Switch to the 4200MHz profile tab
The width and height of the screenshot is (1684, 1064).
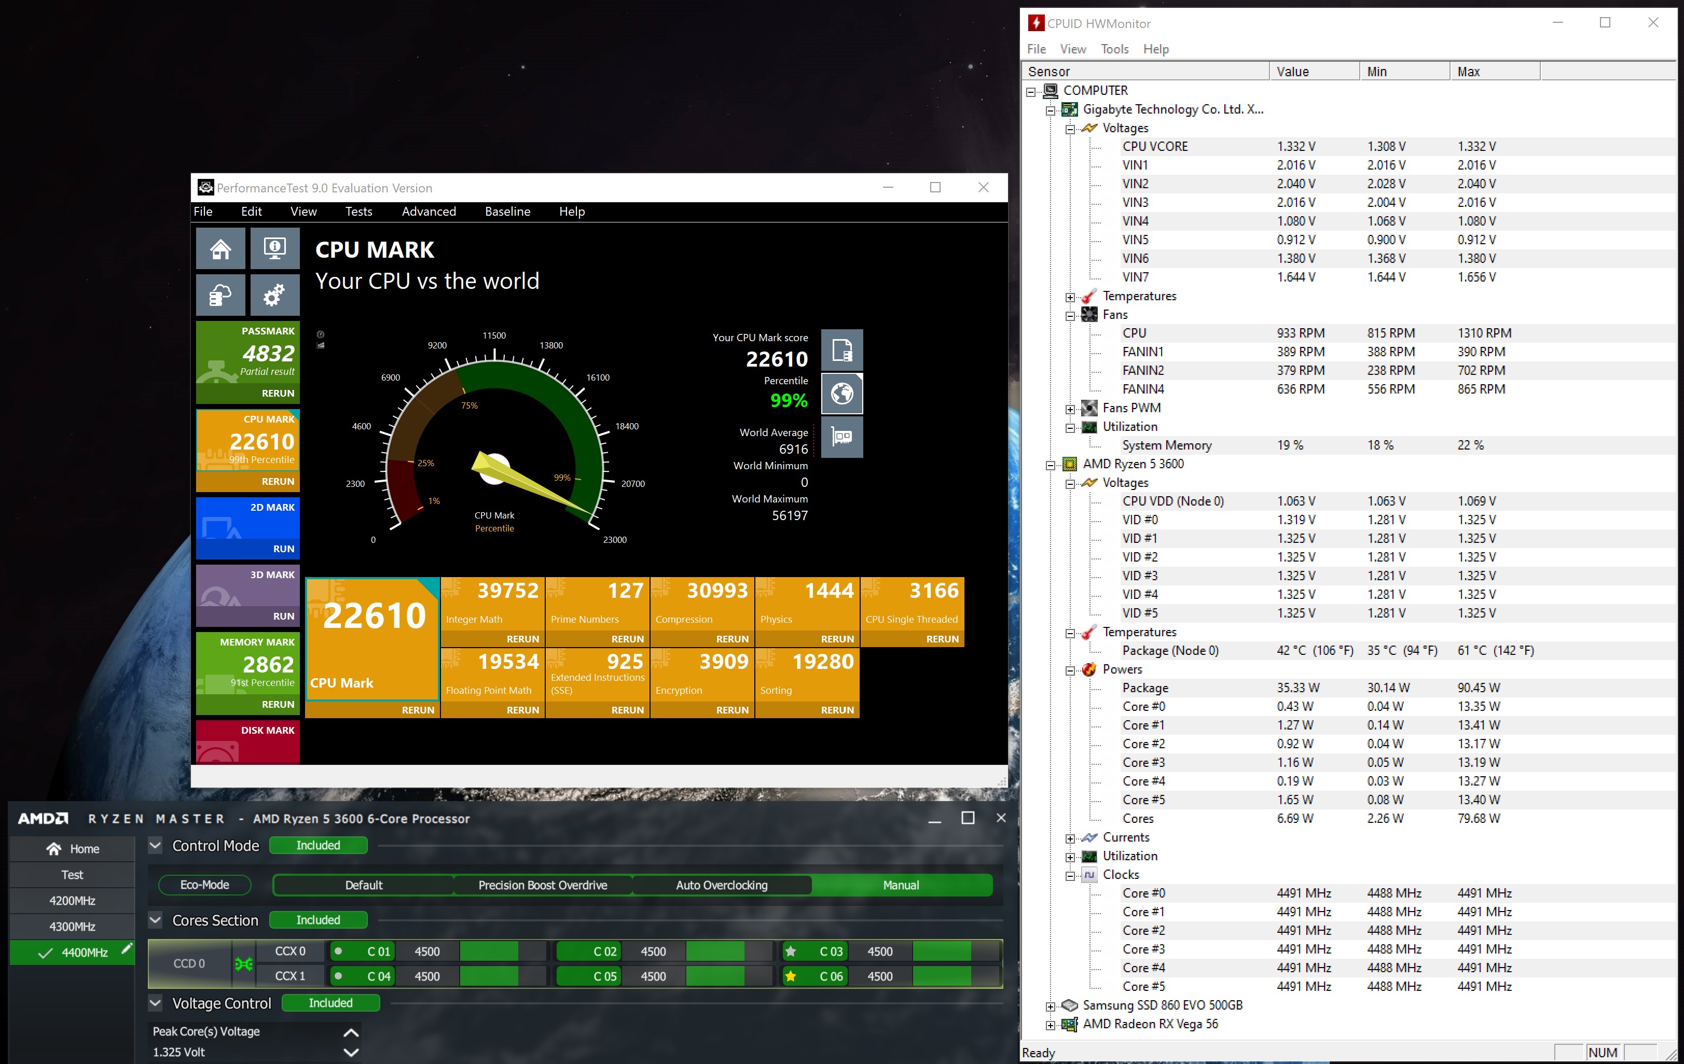(x=72, y=901)
